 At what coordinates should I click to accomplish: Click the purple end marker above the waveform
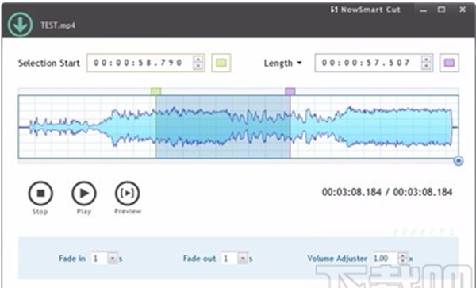tap(290, 91)
